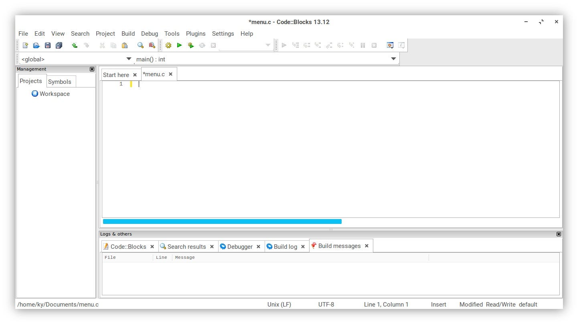Click the File column header
579x325 pixels.
[127, 257]
